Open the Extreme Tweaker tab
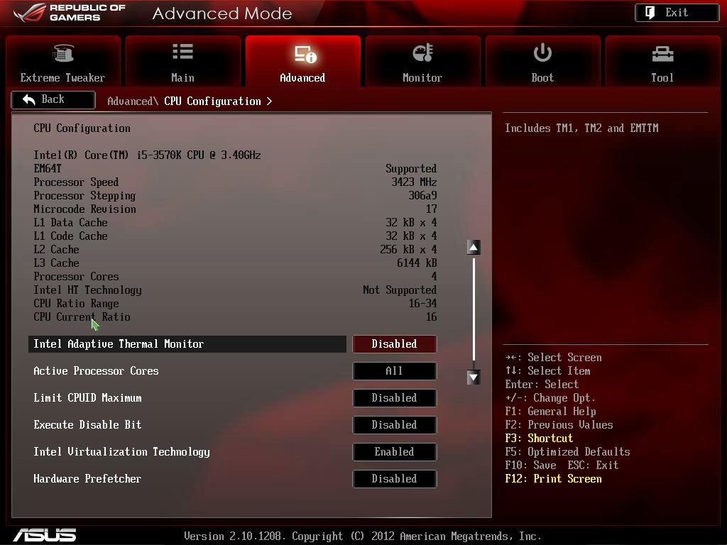 pos(62,61)
